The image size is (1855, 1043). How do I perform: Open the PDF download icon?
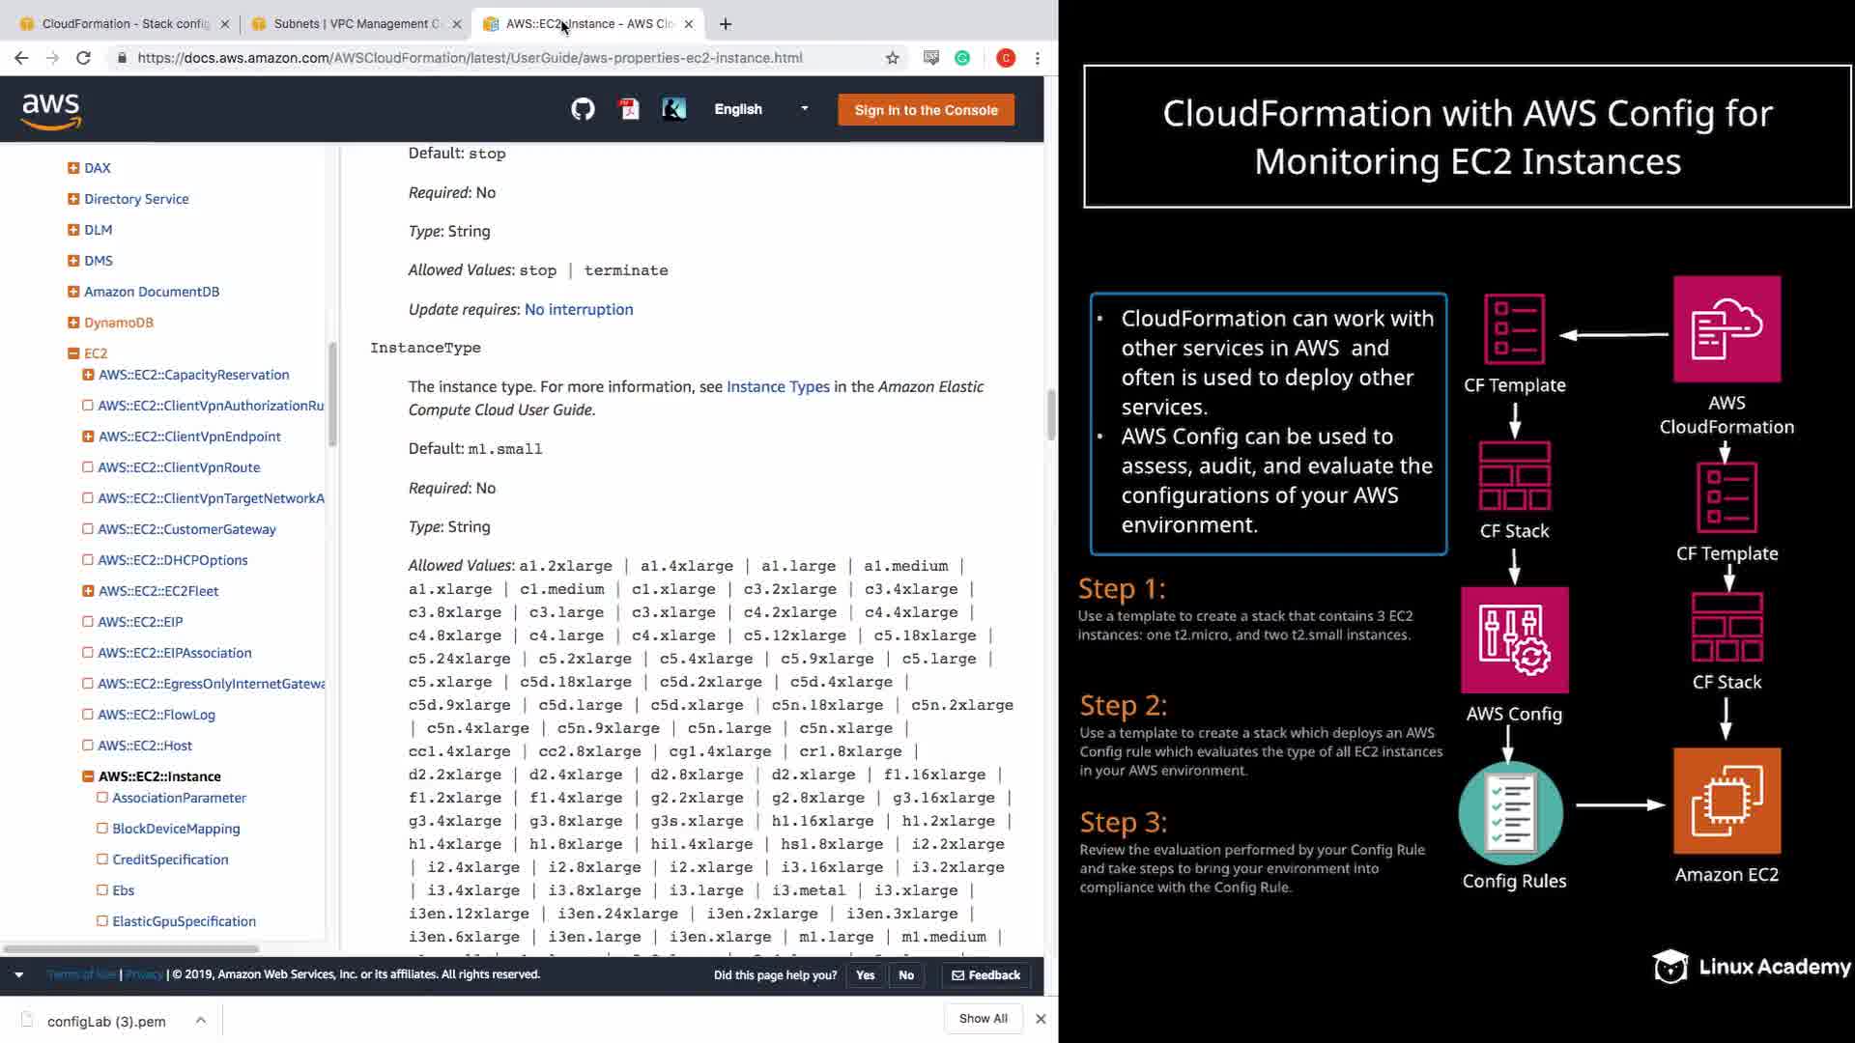[x=629, y=109]
